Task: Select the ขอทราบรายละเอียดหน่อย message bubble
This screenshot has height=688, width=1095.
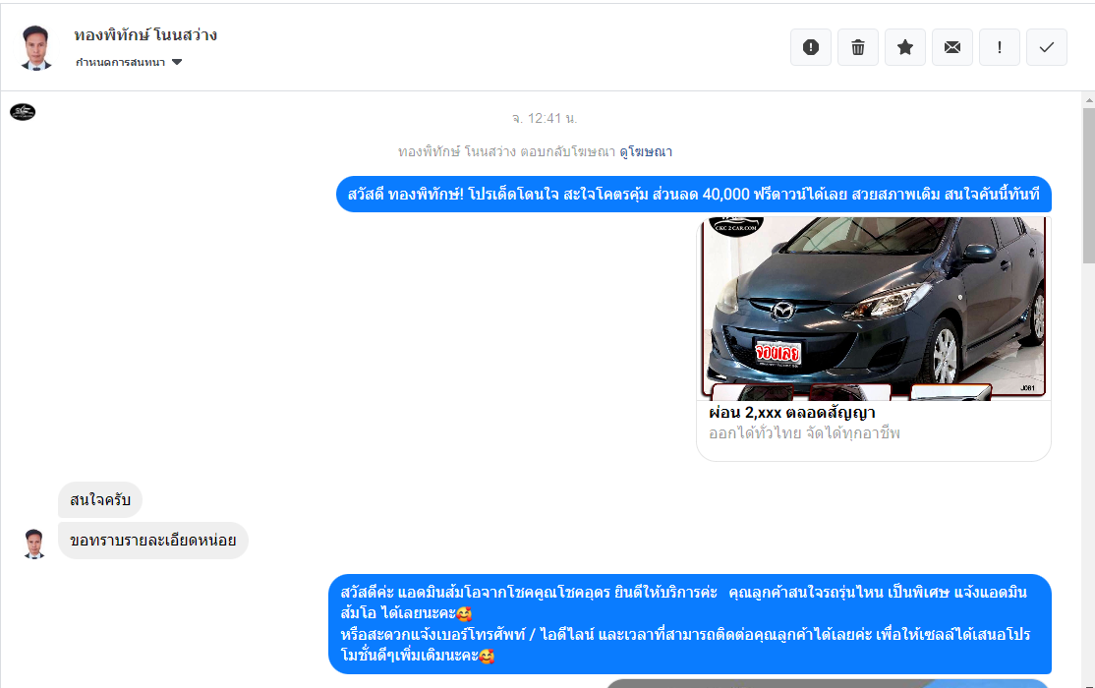Action: [153, 541]
